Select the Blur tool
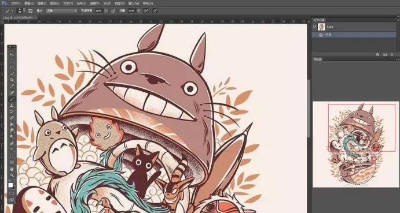Image resolution: width=400 pixels, height=213 pixels. [x=12, y=130]
